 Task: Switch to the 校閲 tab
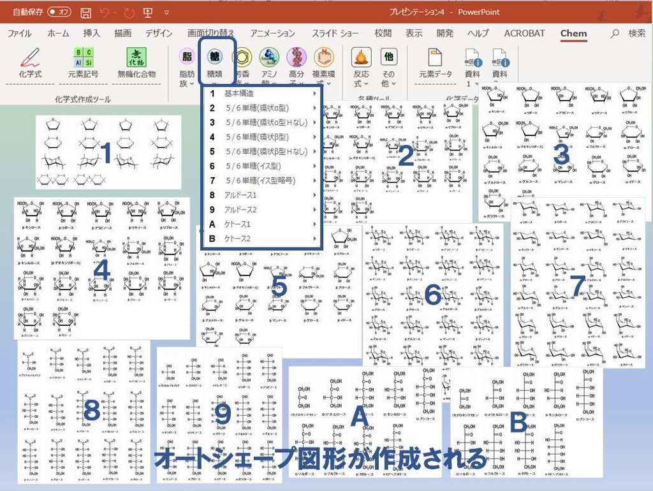(383, 33)
